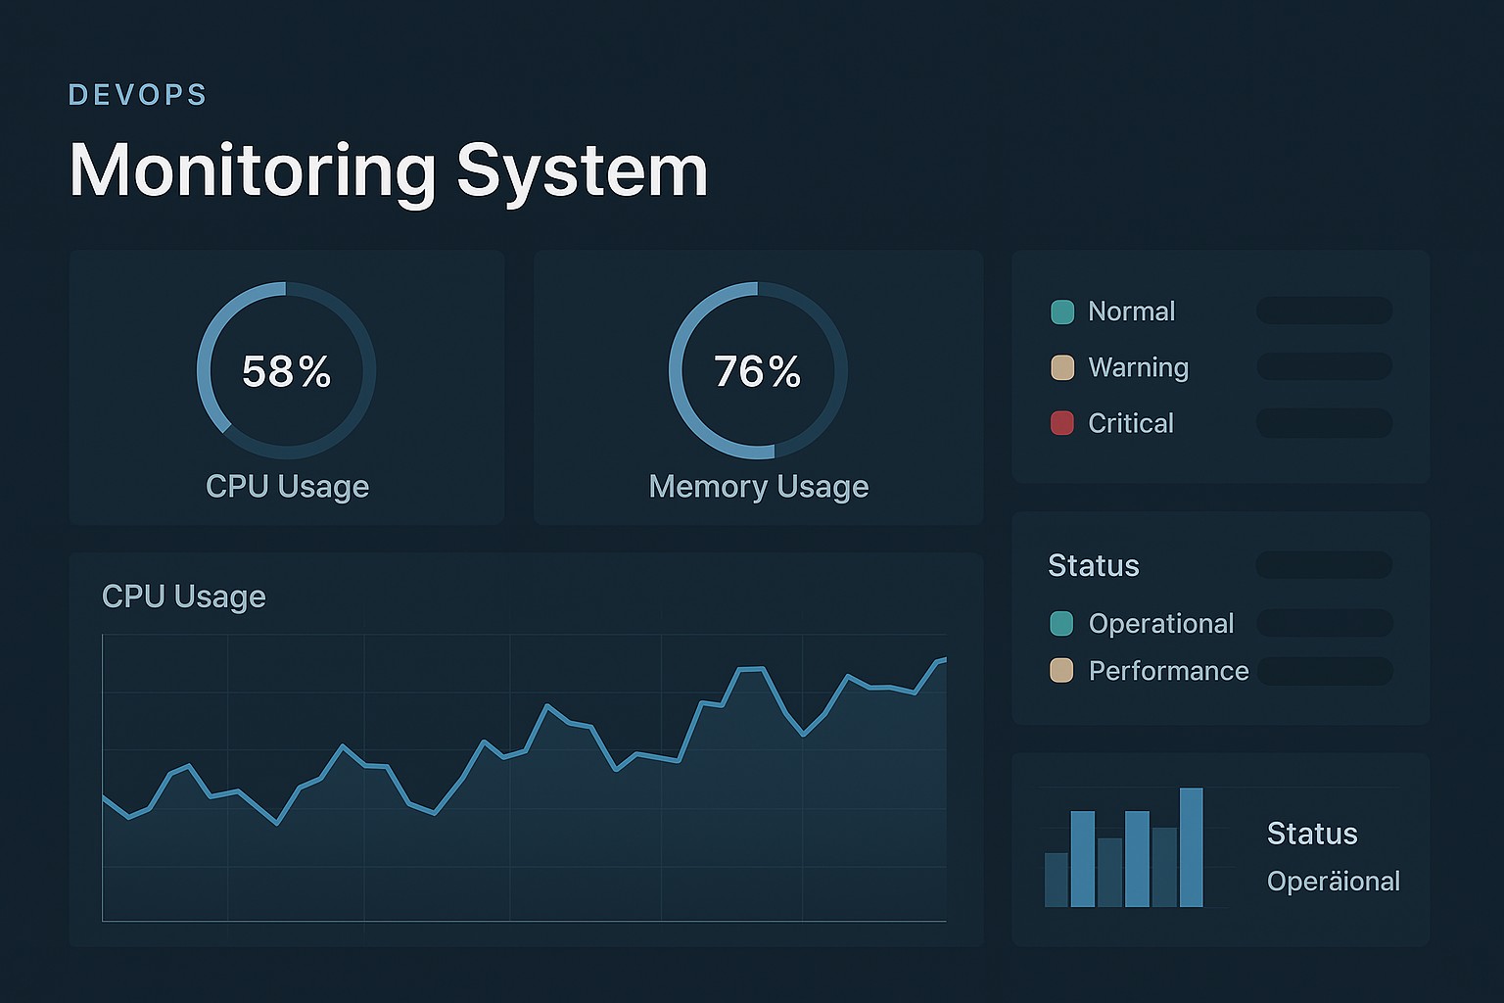The image size is (1504, 1003).
Task: Click the 58% CPU Usage progress indicator
Action: [287, 370]
